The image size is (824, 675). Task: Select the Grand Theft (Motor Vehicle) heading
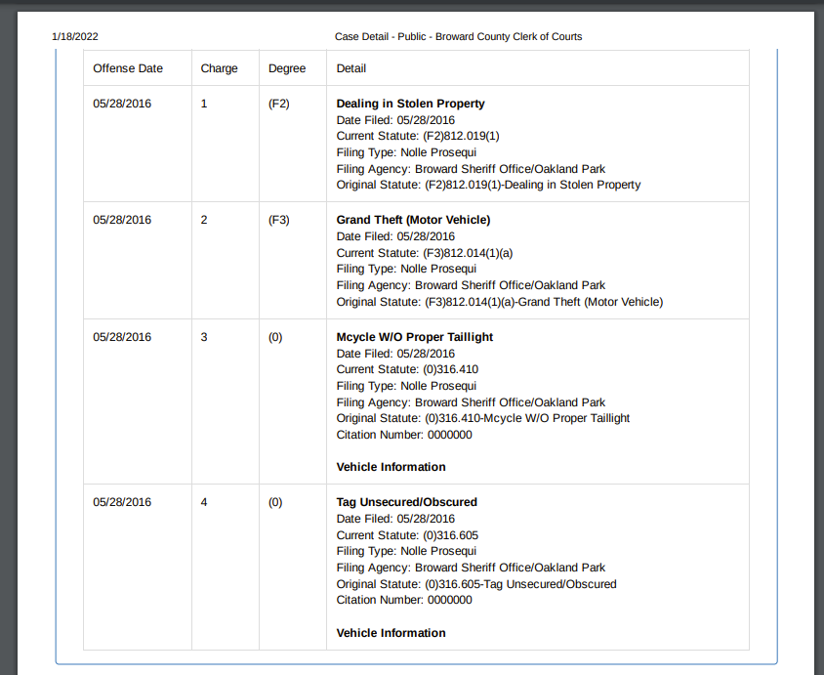(413, 220)
